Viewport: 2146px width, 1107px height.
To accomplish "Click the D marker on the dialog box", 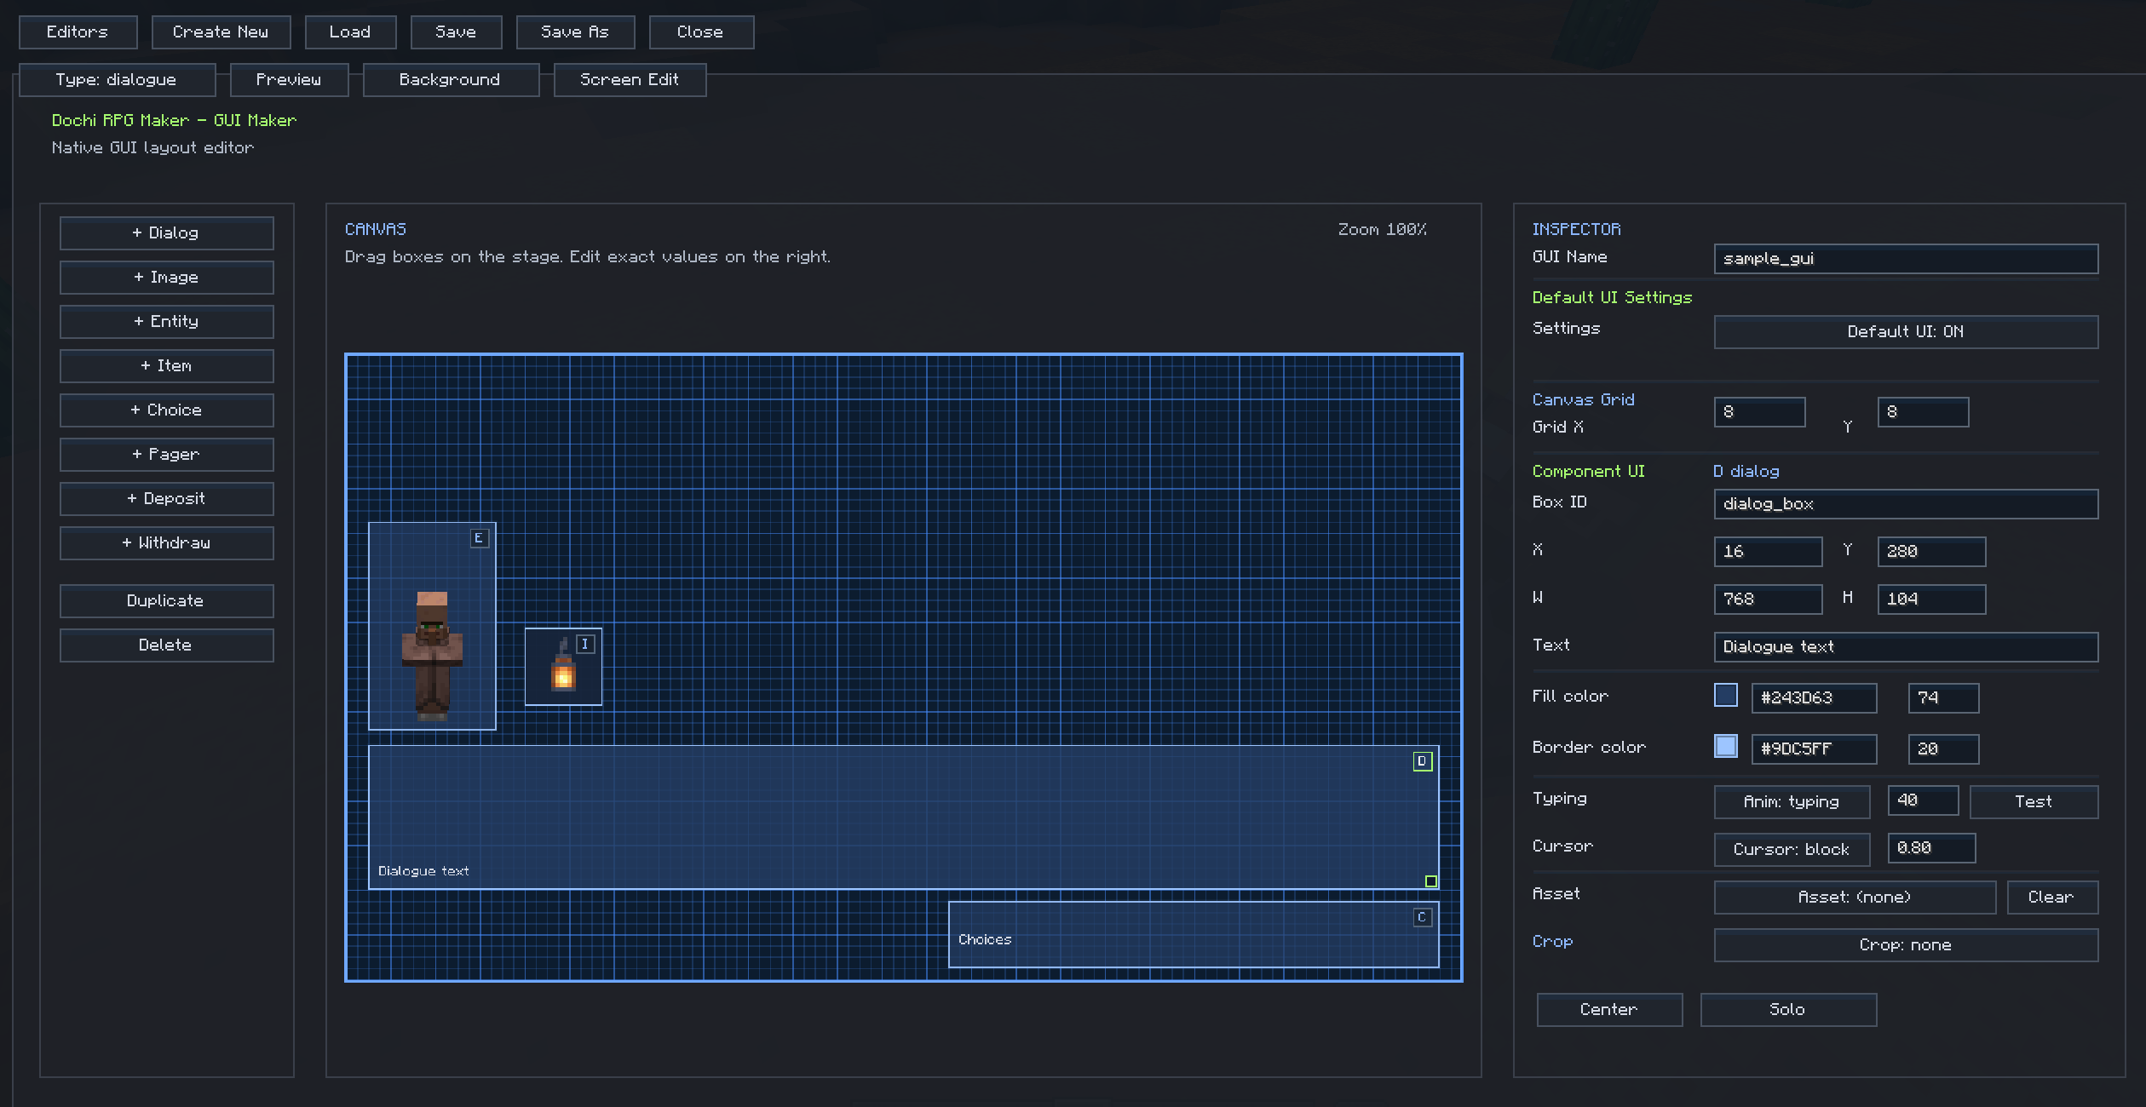I will tap(1422, 761).
